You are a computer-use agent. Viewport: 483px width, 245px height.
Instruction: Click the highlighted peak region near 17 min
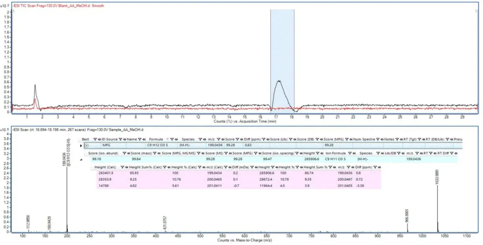pyautogui.click(x=282, y=59)
